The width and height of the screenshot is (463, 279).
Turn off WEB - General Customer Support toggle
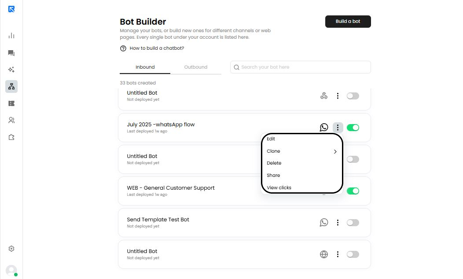point(353,191)
